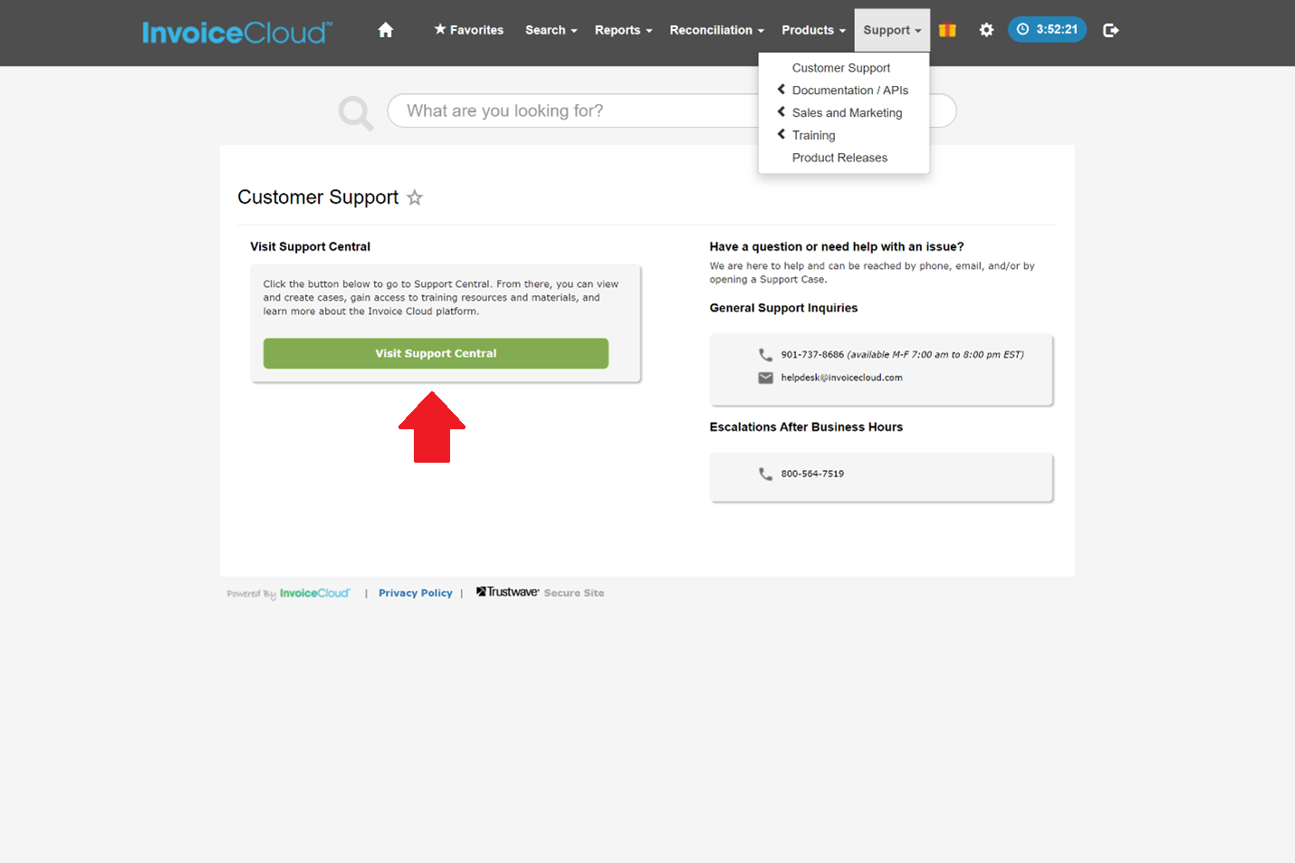Open the Privacy Policy link

pos(415,593)
